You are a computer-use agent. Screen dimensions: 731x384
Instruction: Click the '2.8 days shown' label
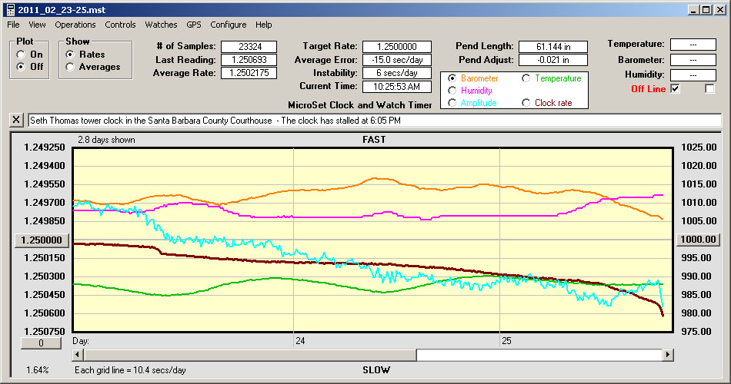[x=106, y=140]
